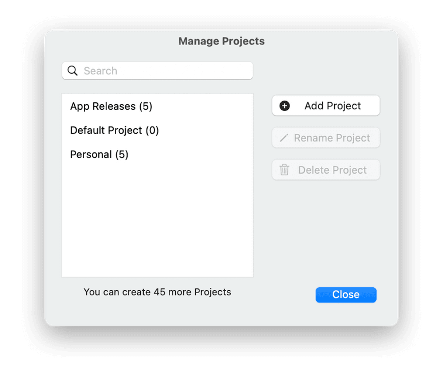The width and height of the screenshot is (443, 386).
Task: Select the App Releases project
Action: coord(103,106)
